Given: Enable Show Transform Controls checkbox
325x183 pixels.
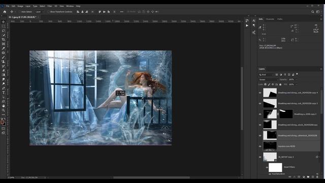Looking at the screenshot, I should click(x=49, y=12).
